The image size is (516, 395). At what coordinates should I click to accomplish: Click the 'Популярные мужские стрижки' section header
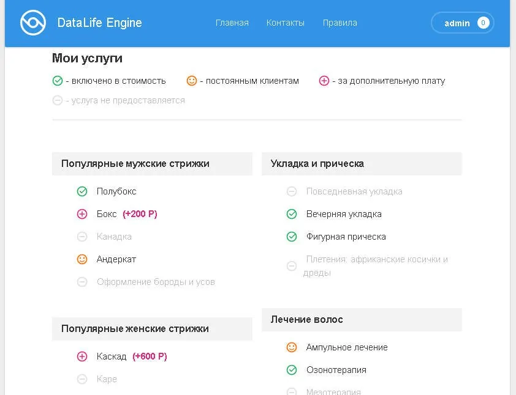tap(152, 163)
